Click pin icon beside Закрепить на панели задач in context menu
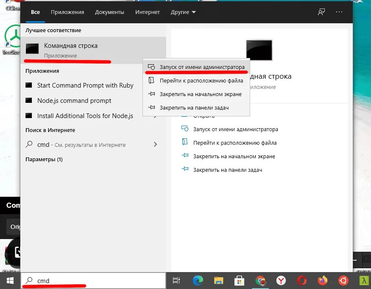371x289 pixels. 151,107
